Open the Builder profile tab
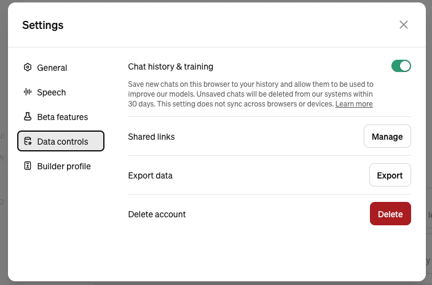This screenshot has height=285, width=432. pos(61,166)
